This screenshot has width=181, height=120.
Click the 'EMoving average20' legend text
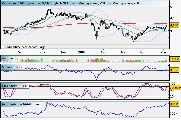coord(91,3)
